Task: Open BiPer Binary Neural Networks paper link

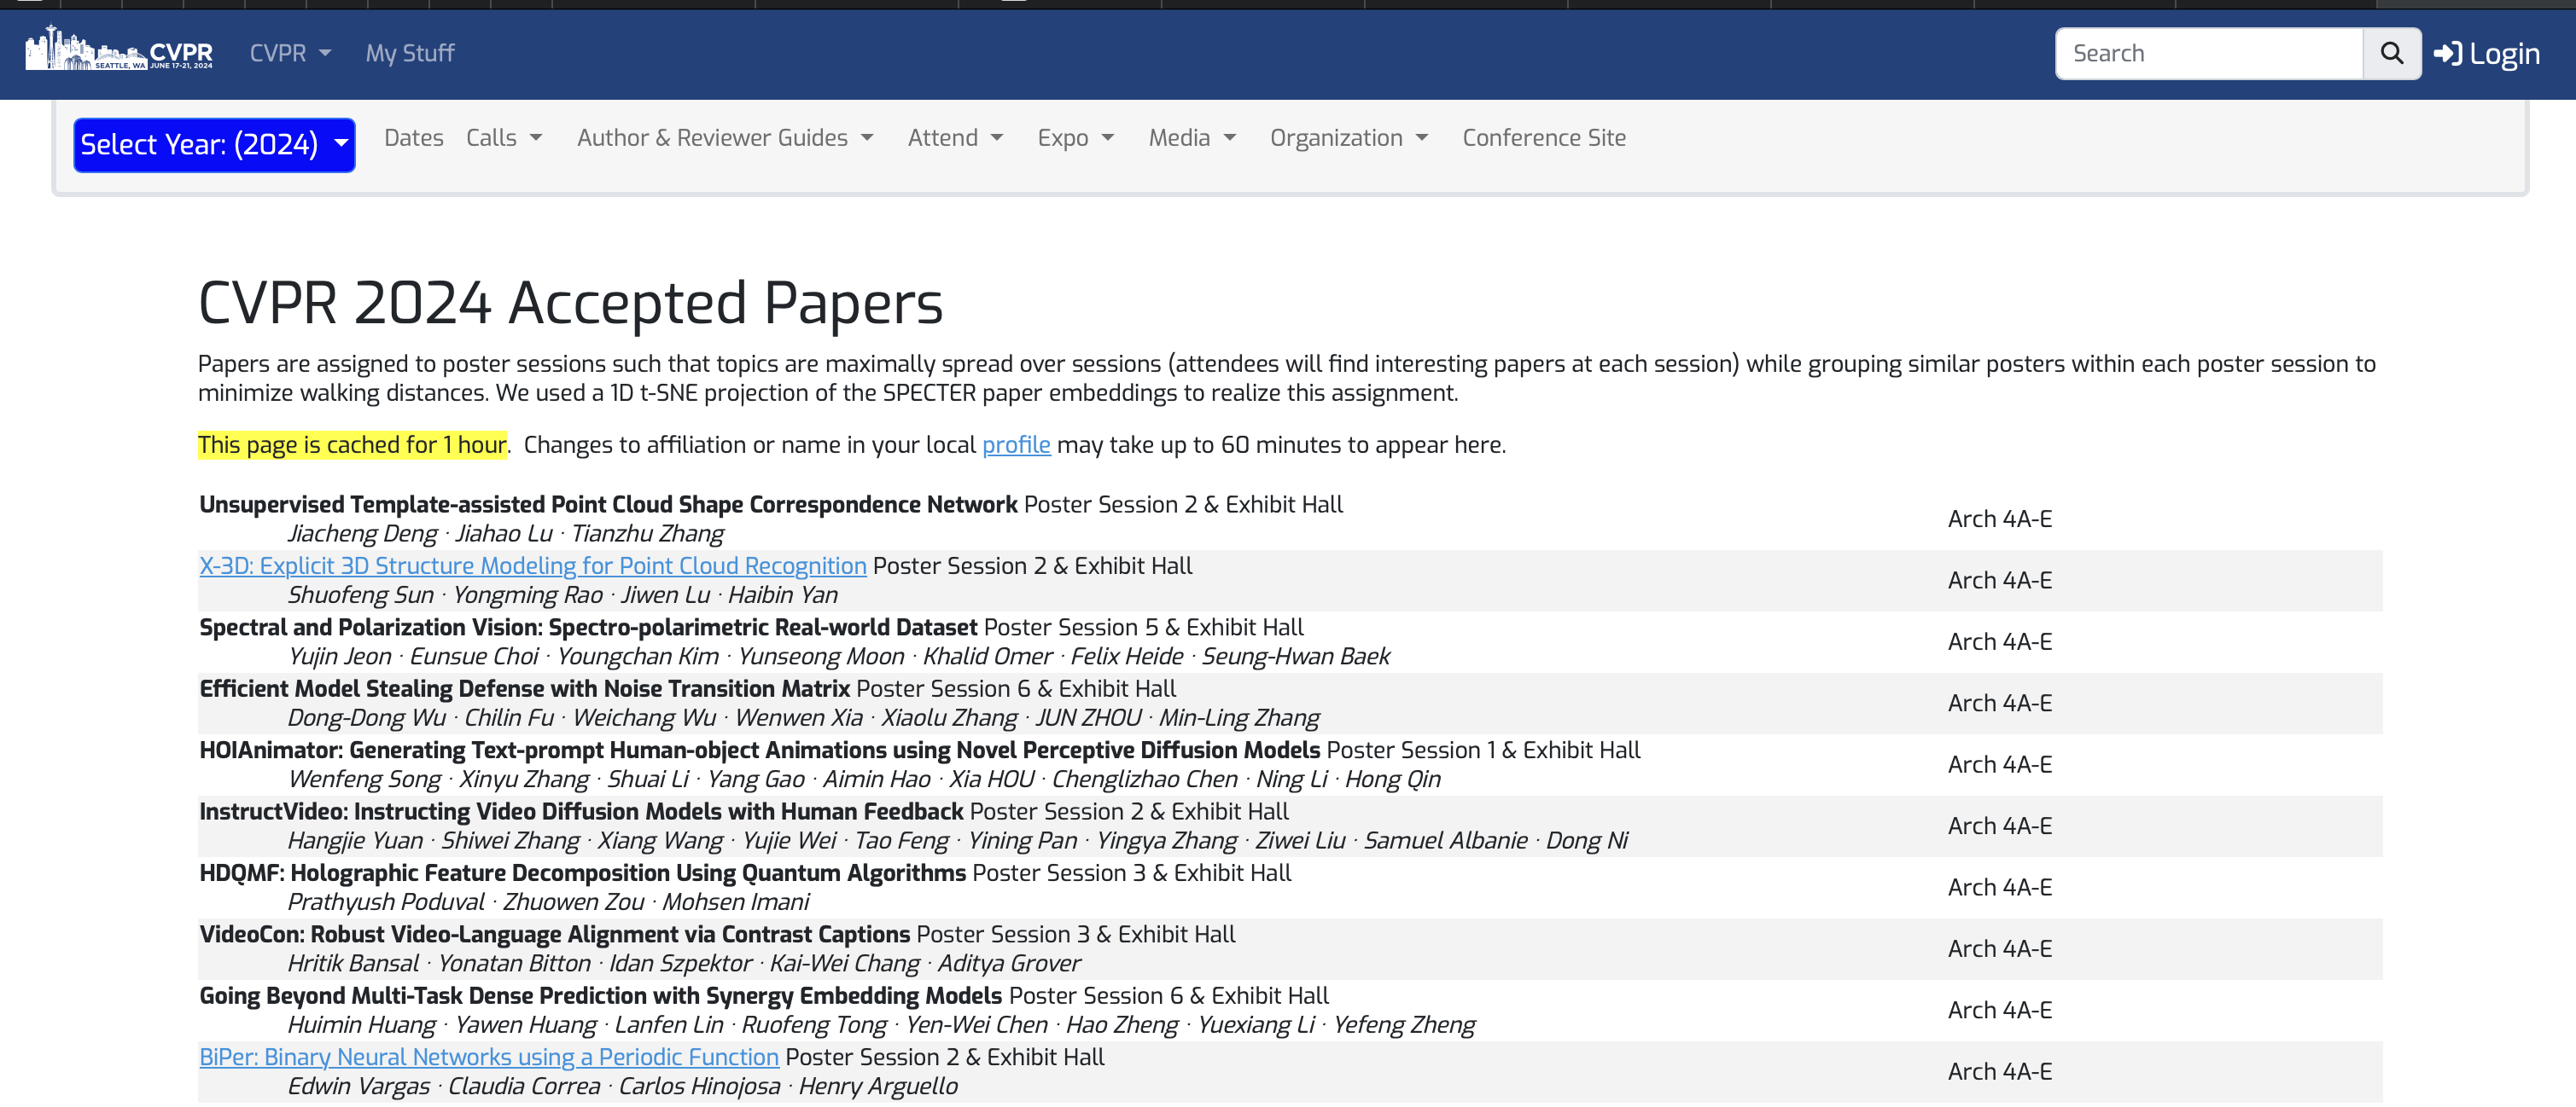Action: click(489, 1057)
